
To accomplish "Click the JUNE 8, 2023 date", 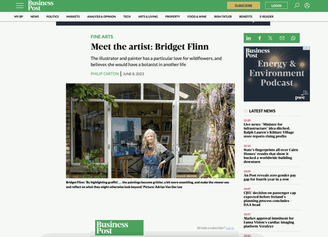I will tap(133, 74).
